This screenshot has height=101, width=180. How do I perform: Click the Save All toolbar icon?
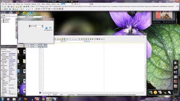(x=11, y=7)
